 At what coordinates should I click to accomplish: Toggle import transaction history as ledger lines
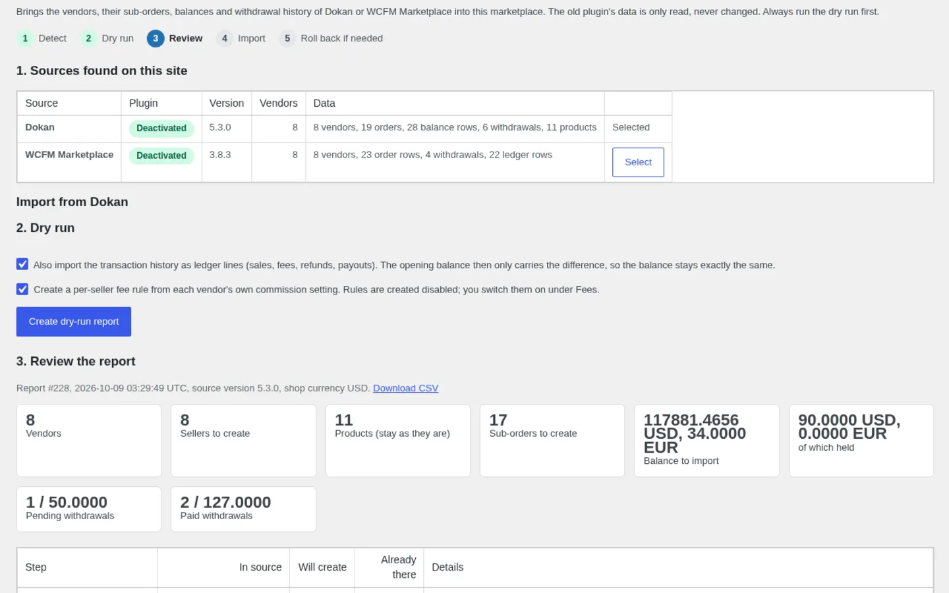coord(22,264)
